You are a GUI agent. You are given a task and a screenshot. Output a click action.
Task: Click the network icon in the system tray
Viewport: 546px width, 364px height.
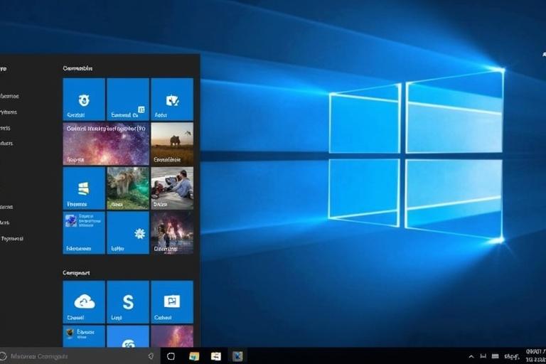483,356
